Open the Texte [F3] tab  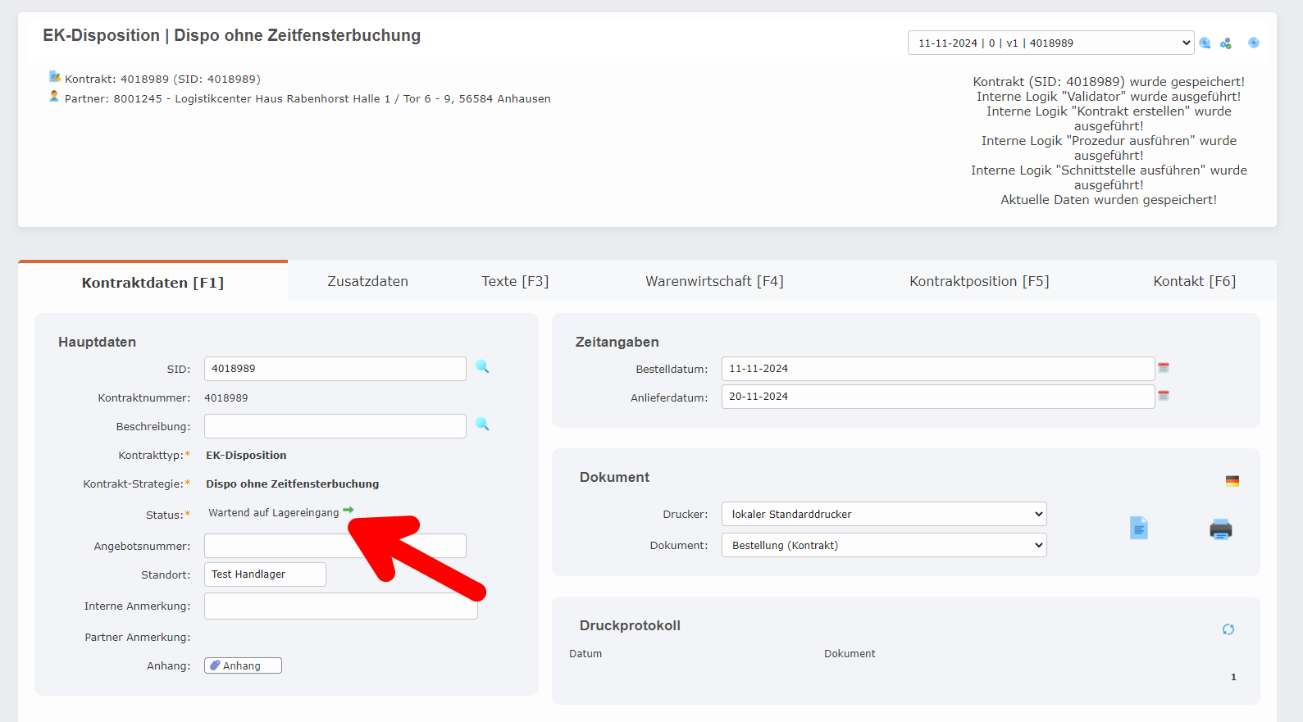click(x=515, y=281)
